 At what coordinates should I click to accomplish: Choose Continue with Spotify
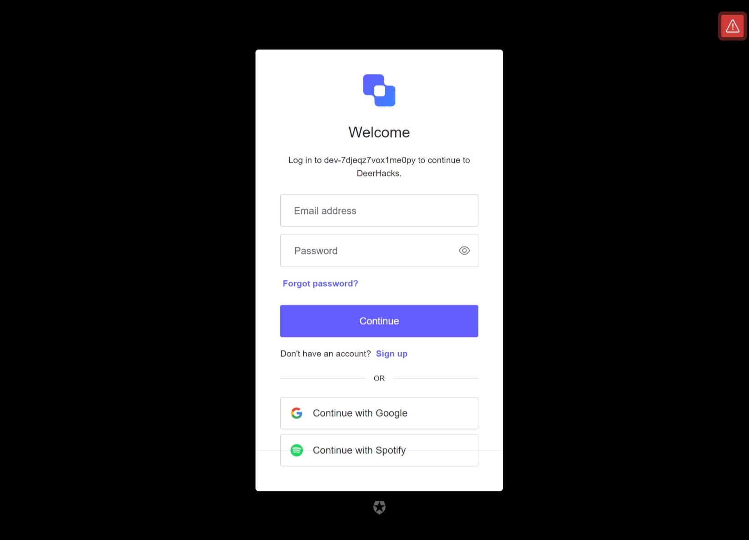[379, 450]
